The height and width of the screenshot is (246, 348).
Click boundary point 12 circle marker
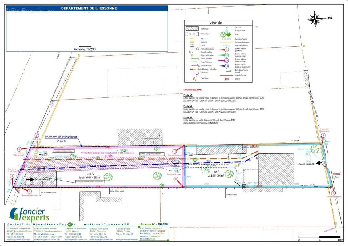[x=175, y=151]
